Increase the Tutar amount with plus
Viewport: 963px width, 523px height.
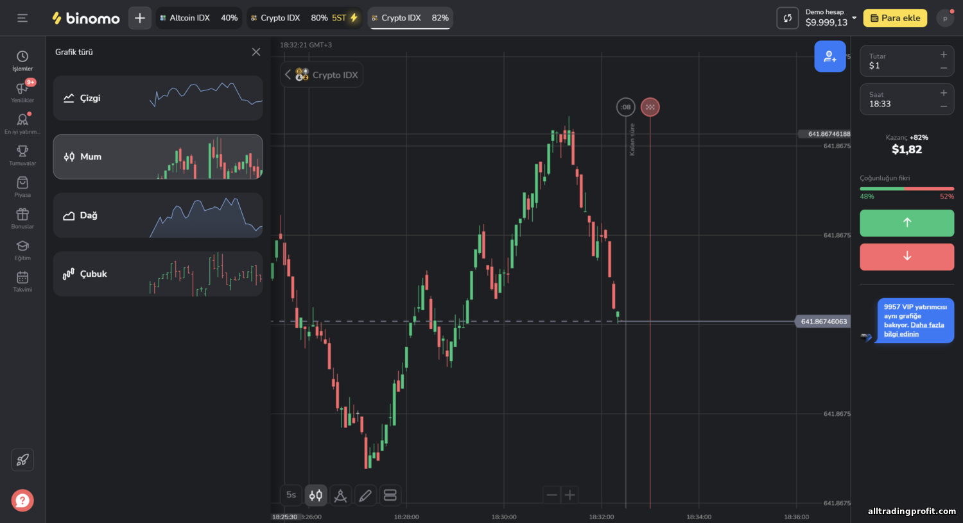tap(944, 55)
